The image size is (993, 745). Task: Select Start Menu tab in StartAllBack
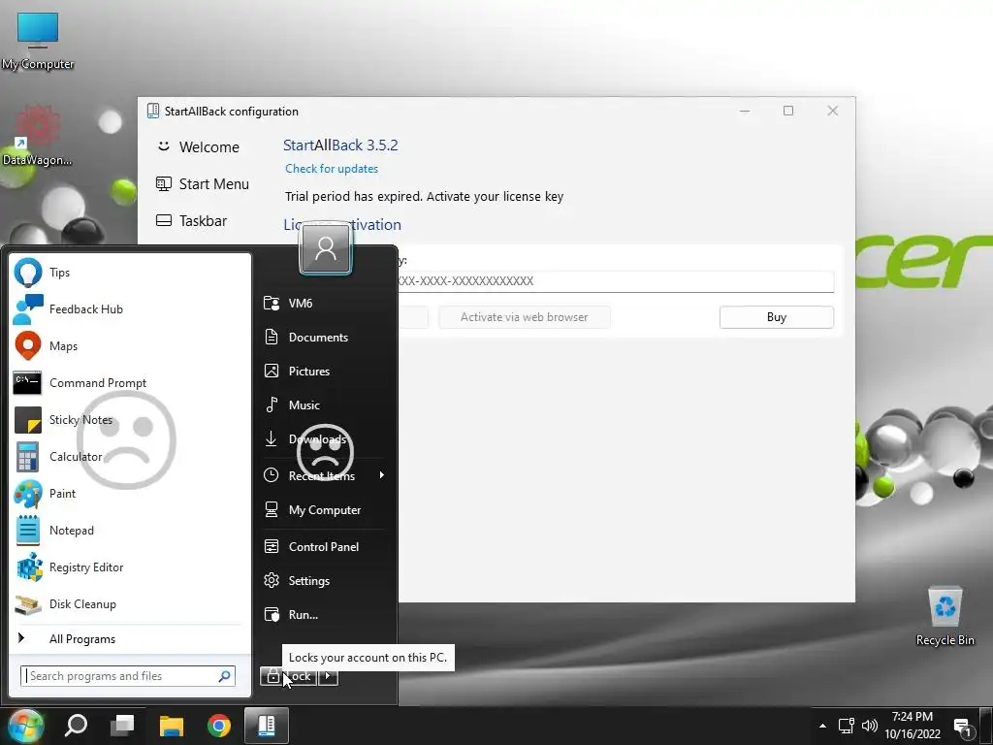point(203,184)
